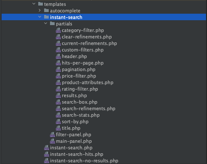Click the PHP icon next to header.php

pos(58,56)
